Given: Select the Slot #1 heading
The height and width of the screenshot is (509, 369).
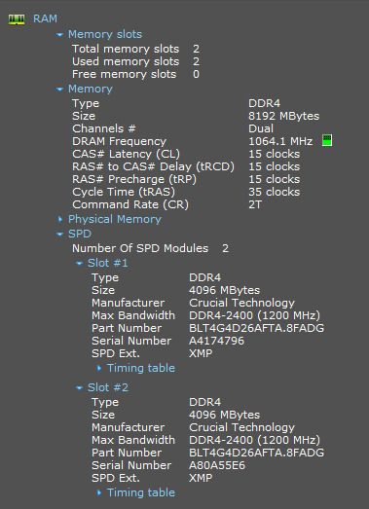Looking at the screenshot, I should pos(108,263).
